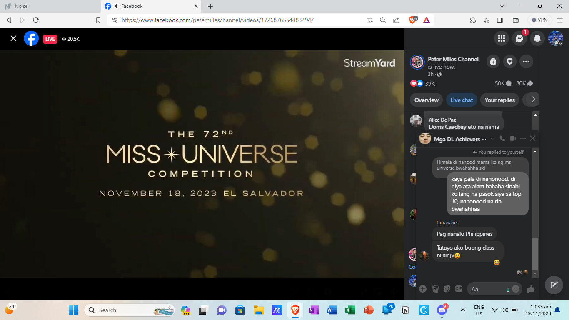Screen dimensions: 569x320
Task: Open Peter Miles Channel page link
Action: point(453,59)
